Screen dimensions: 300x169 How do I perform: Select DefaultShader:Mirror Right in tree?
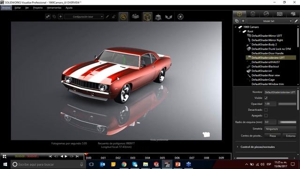pyautogui.click(x=267, y=40)
